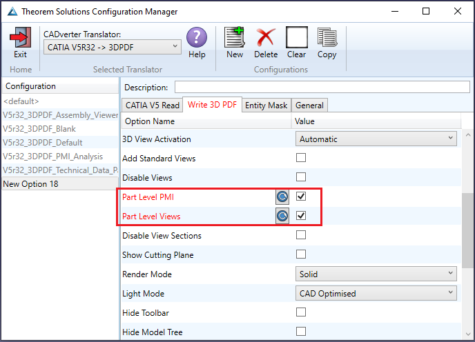Open the CADverter Translator dropdown
Screen dimensions: 475x342
[x=113, y=47]
